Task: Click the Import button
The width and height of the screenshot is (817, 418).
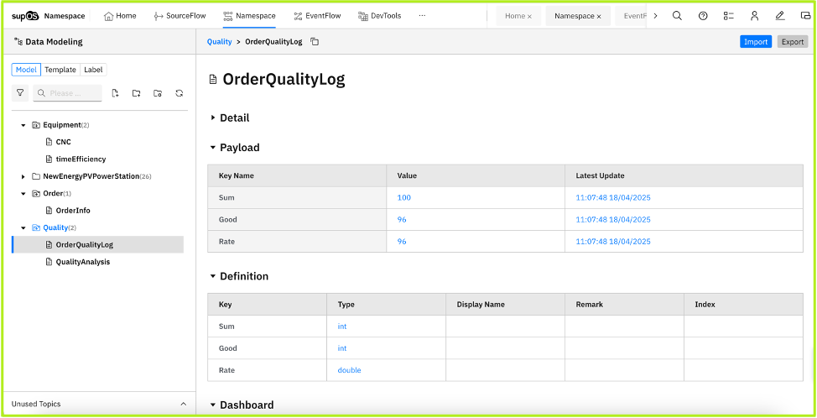Action: (x=756, y=42)
